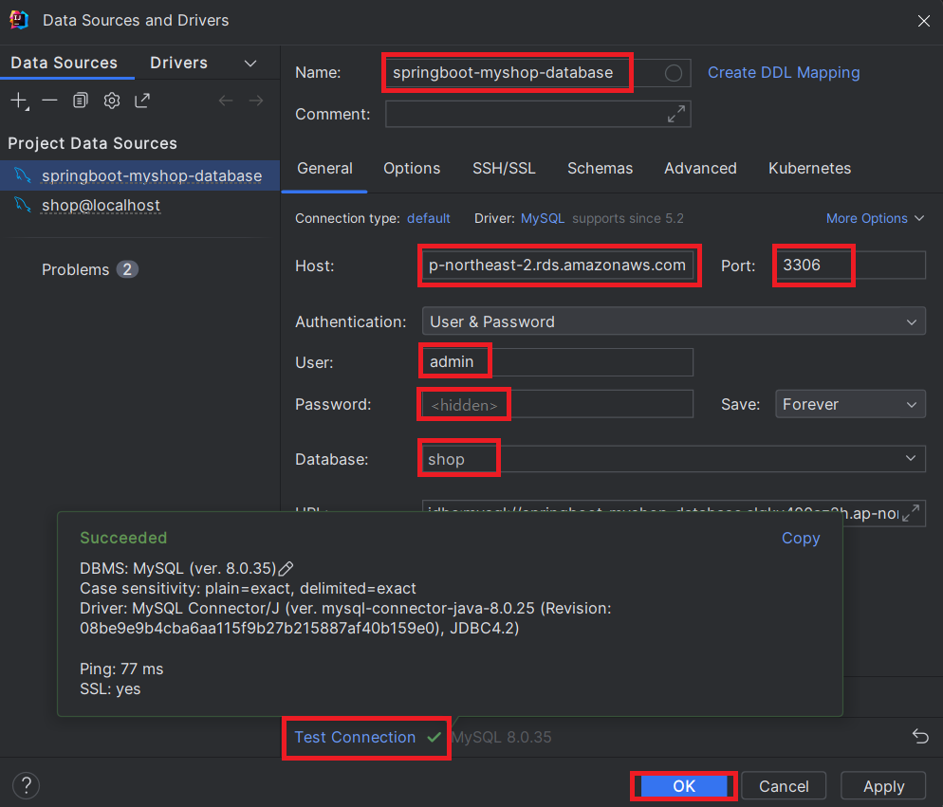Open the Kubernetes tab
The height and width of the screenshot is (807, 943).
coord(809,169)
